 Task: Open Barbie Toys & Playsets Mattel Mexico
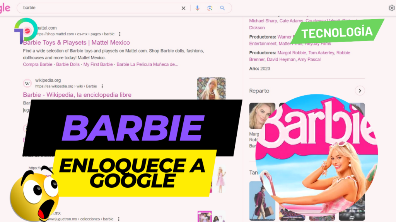[x=77, y=42]
